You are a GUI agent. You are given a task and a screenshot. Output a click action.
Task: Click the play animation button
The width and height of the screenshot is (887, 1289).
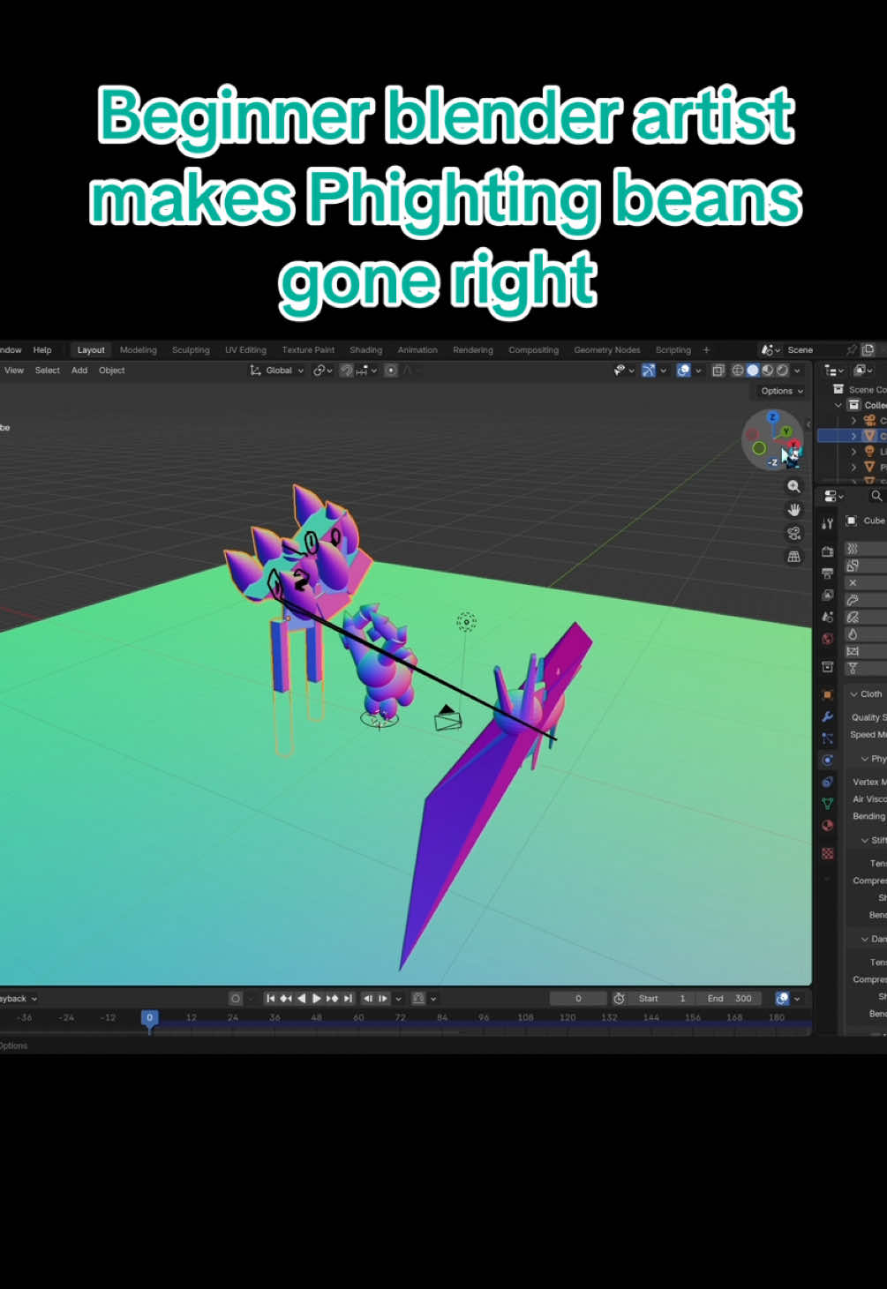pyautogui.click(x=317, y=999)
